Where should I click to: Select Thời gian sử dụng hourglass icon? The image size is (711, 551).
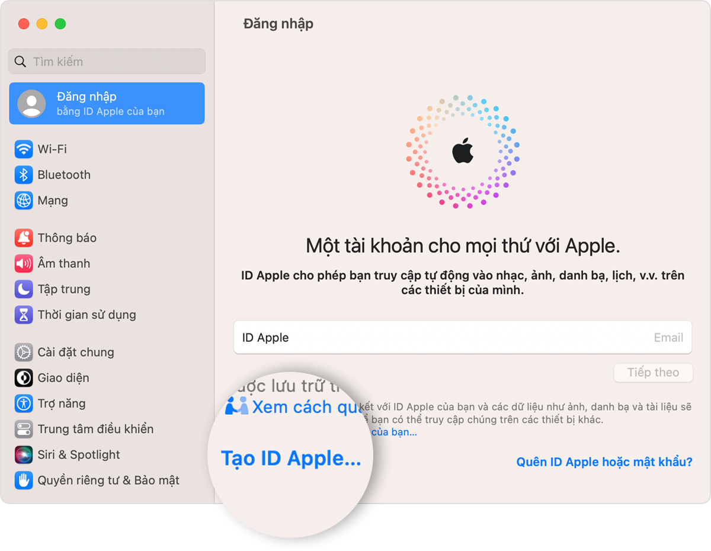pyautogui.click(x=23, y=315)
